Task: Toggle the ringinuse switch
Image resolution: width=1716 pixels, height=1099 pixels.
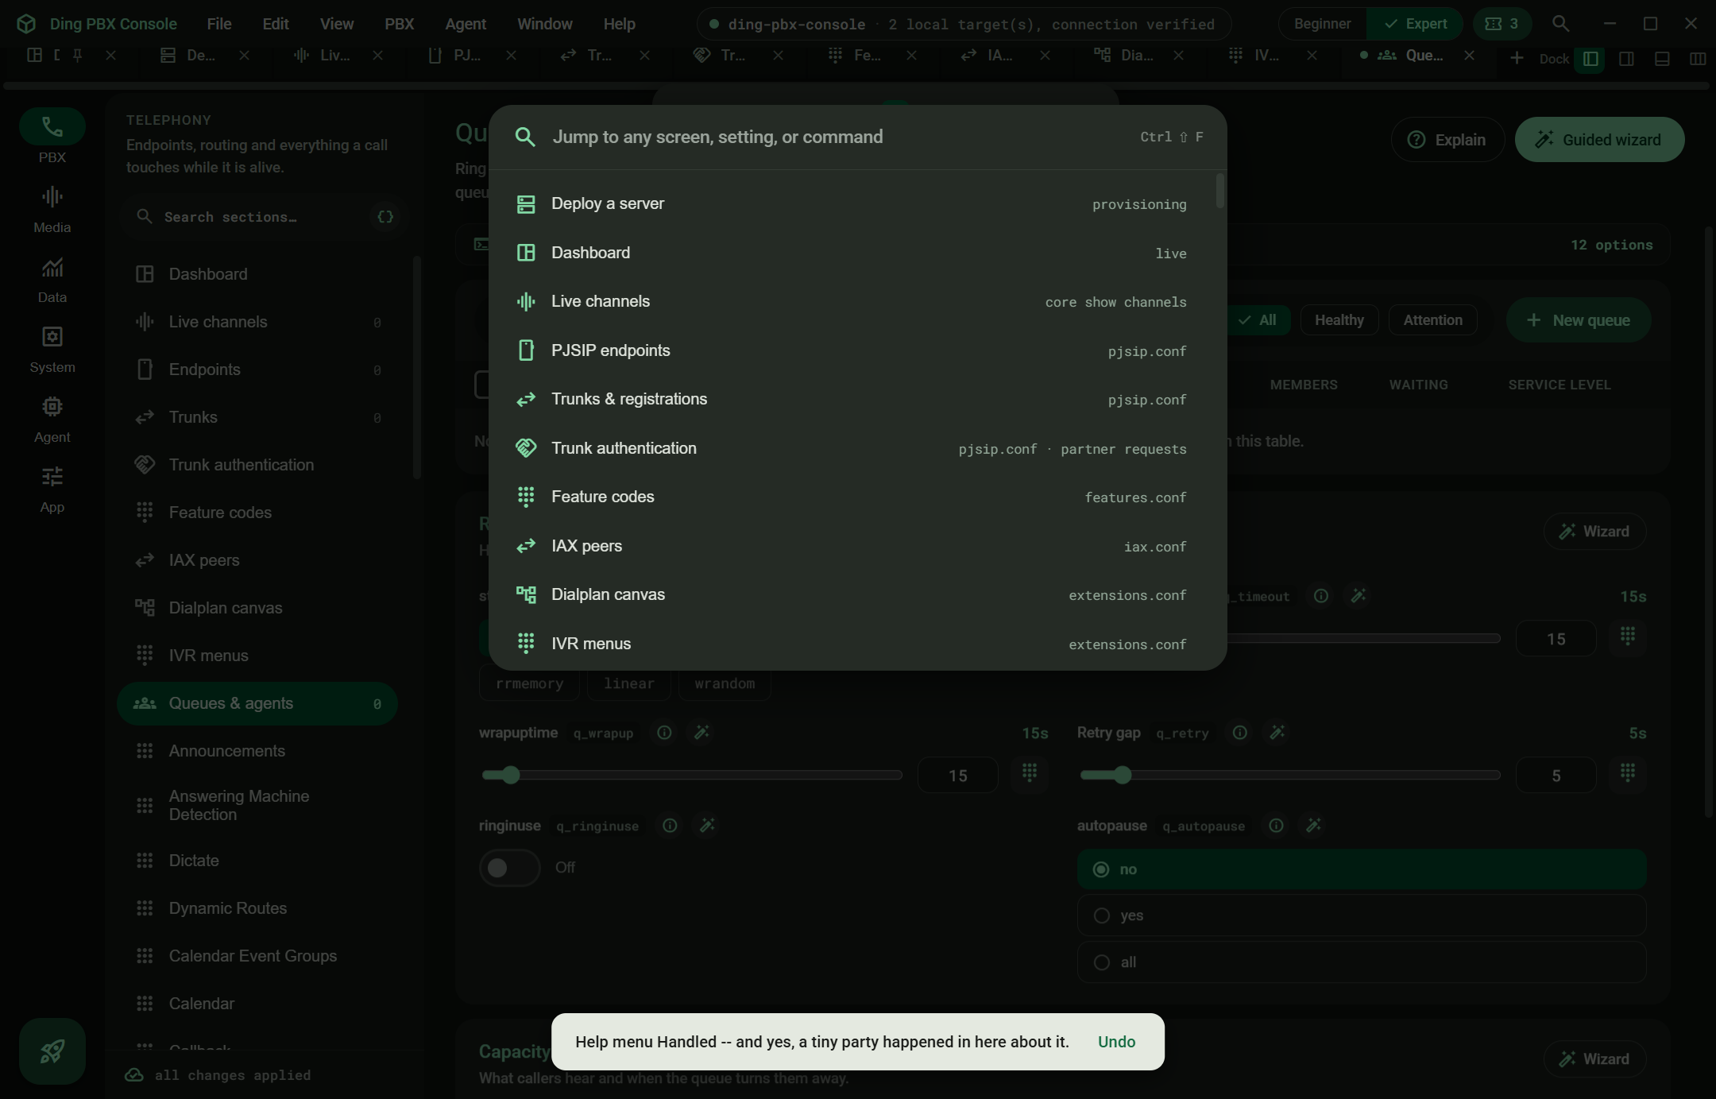Action: pyautogui.click(x=510, y=868)
